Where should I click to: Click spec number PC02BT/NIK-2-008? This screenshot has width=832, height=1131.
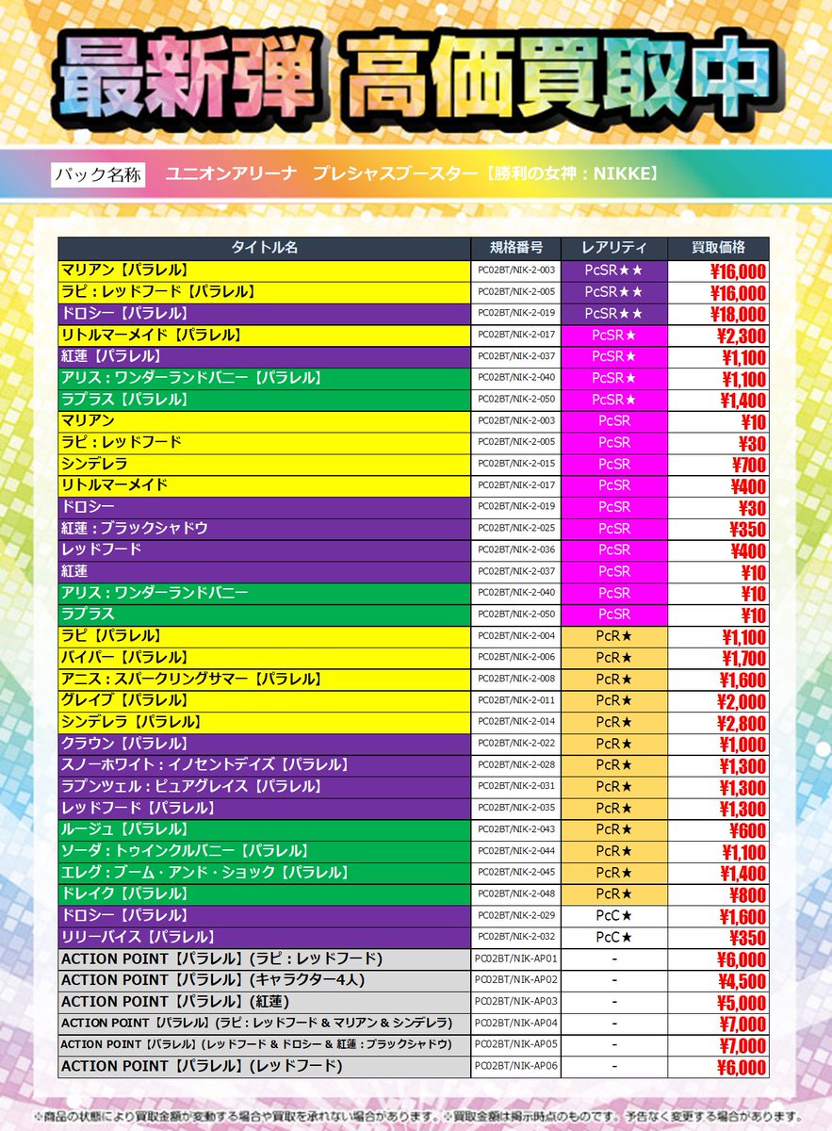(x=516, y=680)
